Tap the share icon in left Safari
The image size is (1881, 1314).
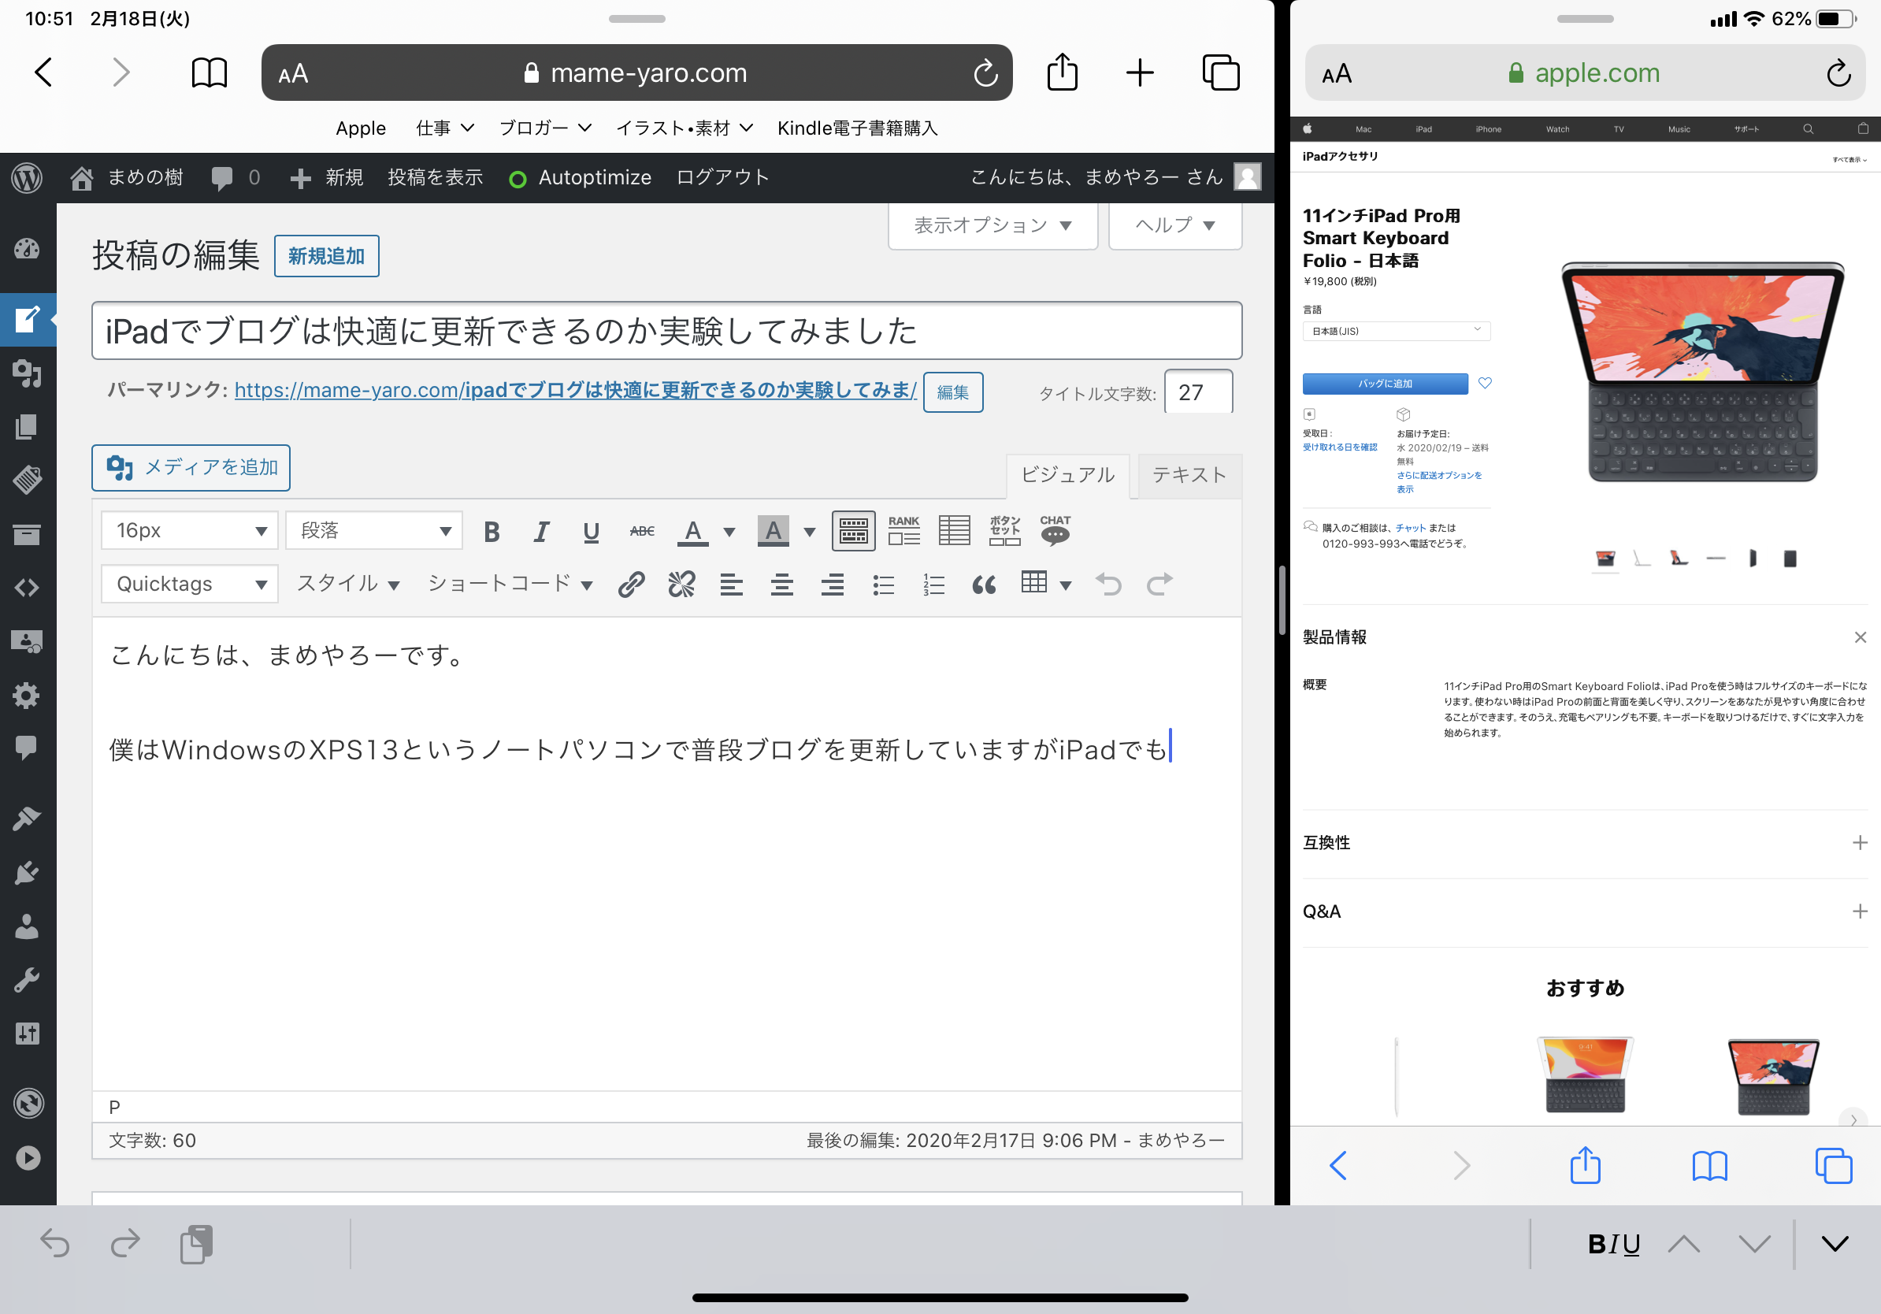click(1062, 72)
